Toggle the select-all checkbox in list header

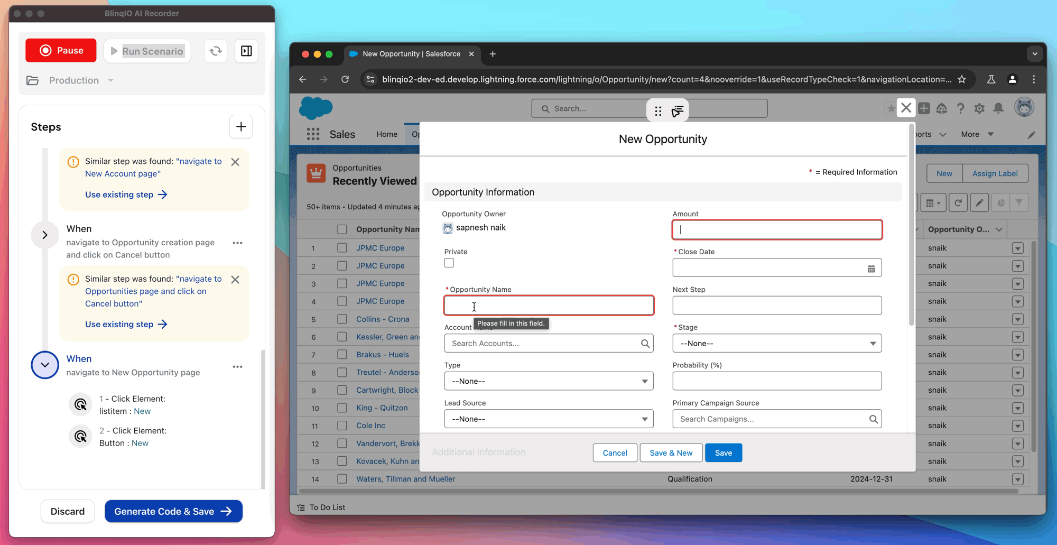(342, 229)
